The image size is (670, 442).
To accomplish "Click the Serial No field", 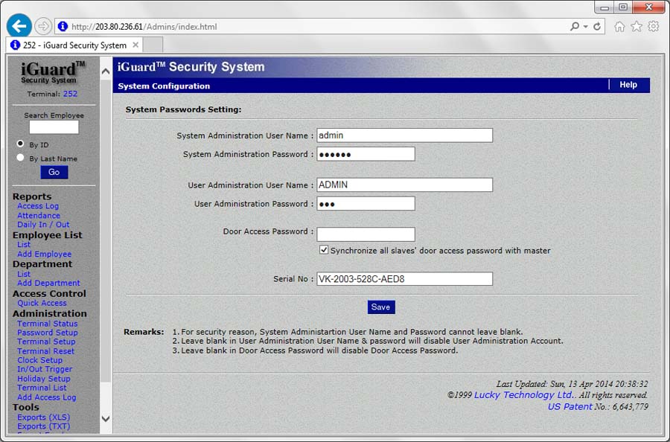I will coord(405,279).
